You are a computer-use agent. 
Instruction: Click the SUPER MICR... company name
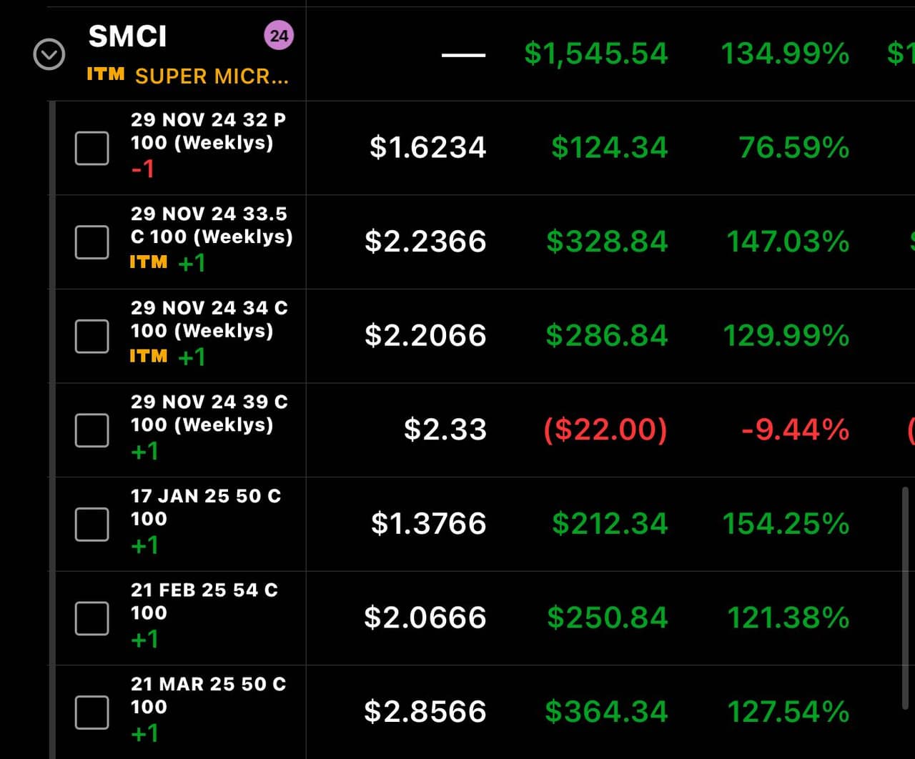pyautogui.click(x=212, y=76)
